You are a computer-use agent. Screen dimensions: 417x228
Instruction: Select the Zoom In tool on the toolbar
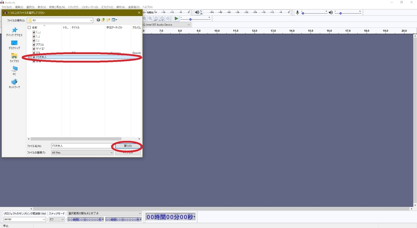[145, 18]
